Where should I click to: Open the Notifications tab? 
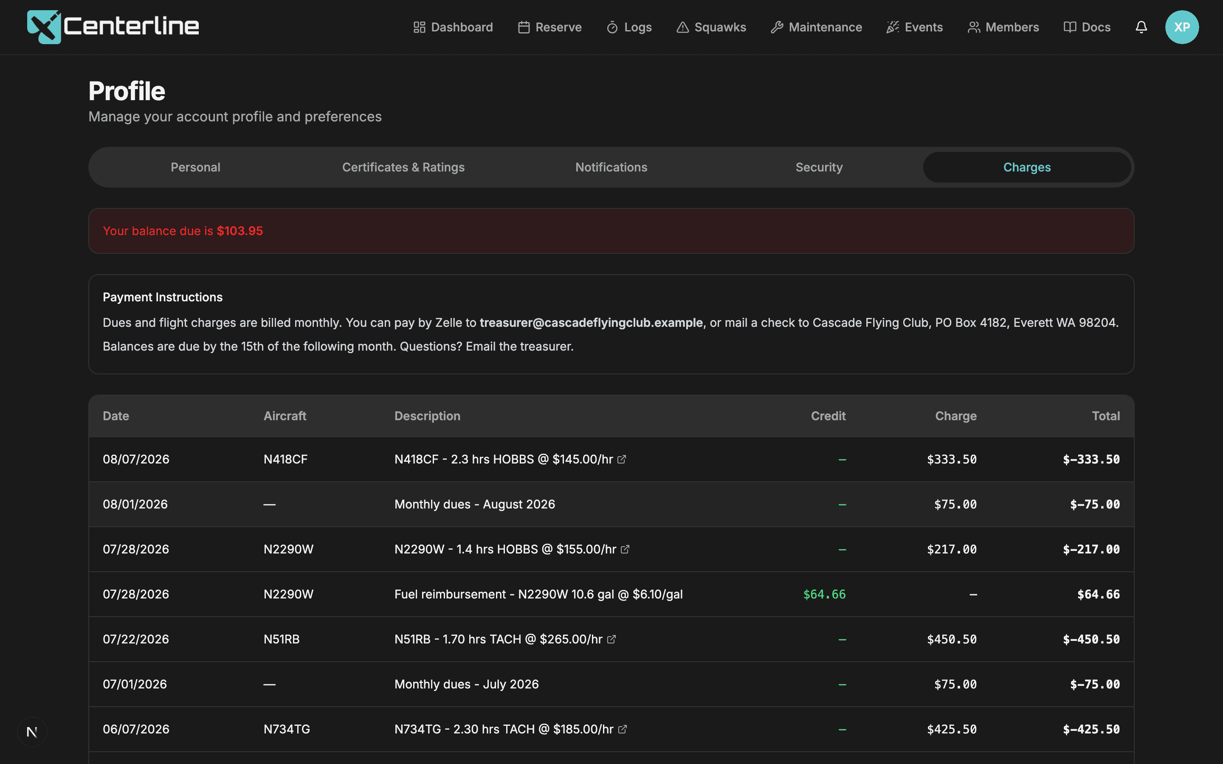click(x=611, y=167)
